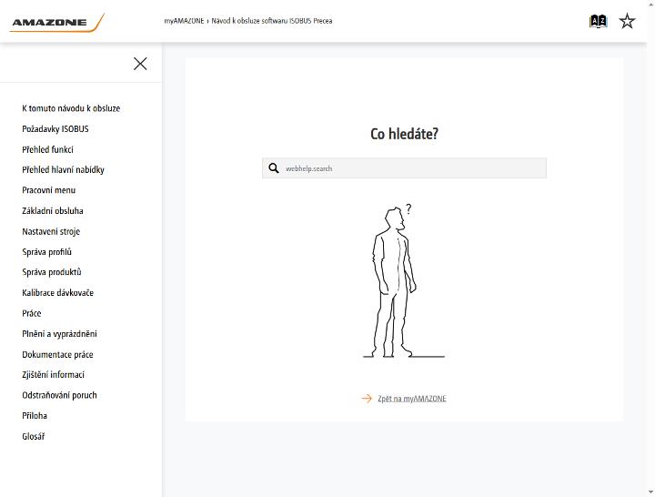Open Přehled hlavní nabídky

tap(63, 169)
